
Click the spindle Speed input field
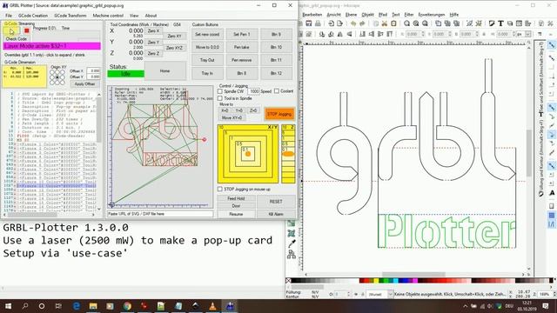click(x=253, y=91)
